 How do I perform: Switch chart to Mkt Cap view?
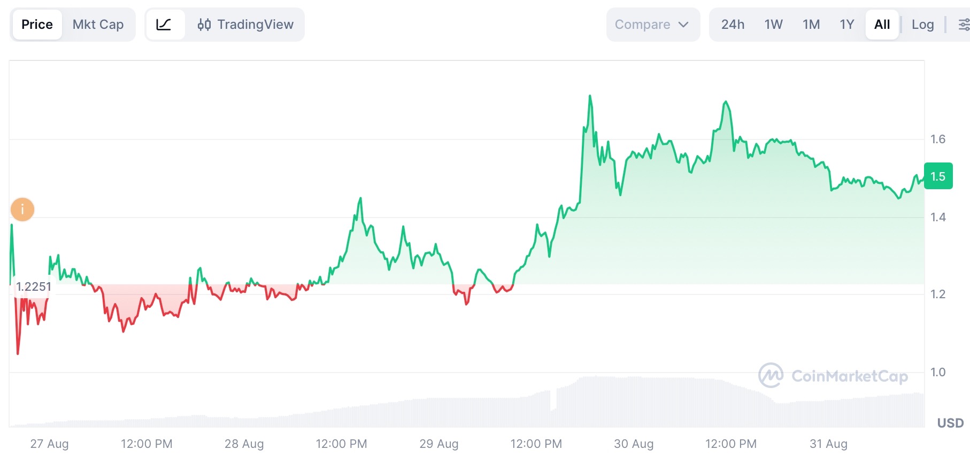(x=98, y=25)
